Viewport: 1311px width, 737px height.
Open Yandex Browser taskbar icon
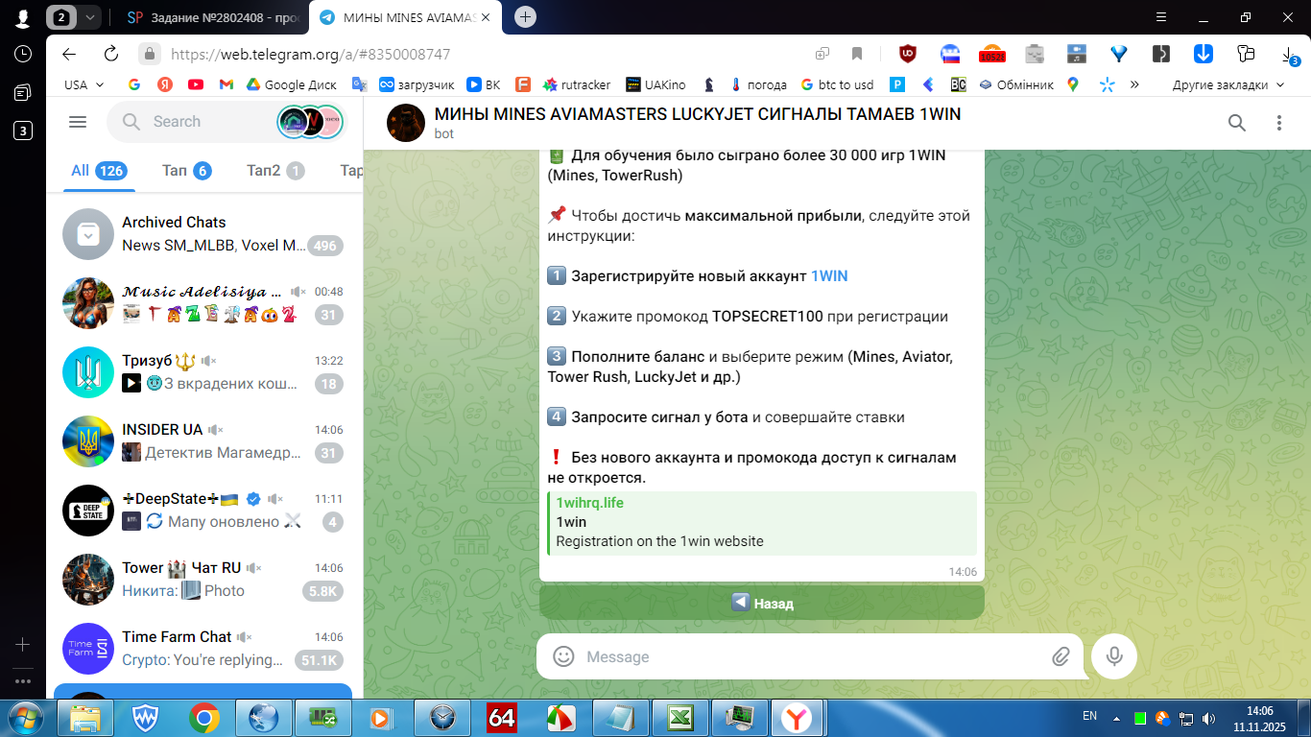(x=798, y=717)
